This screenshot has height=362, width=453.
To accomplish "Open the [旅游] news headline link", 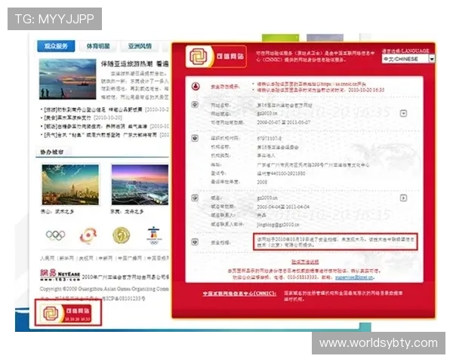I will pyautogui.click(x=93, y=109).
